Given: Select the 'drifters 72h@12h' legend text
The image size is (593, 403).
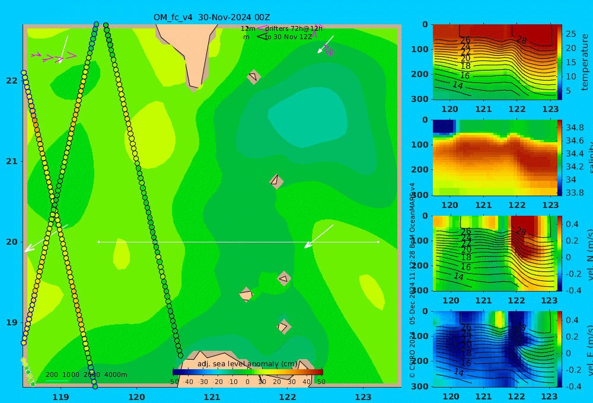Looking at the screenshot, I should point(294,28).
